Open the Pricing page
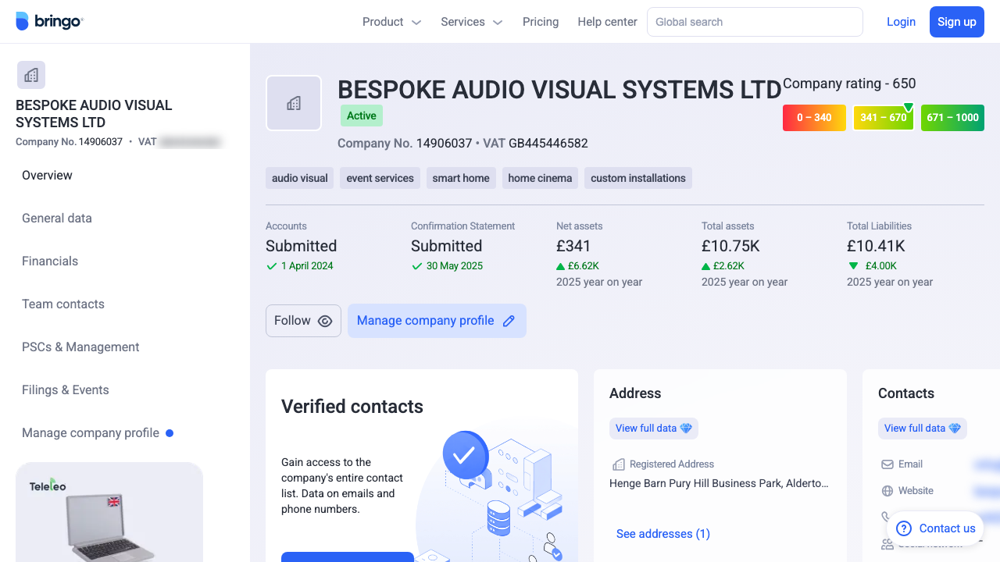Screen dimensions: 1000x562 (x=540, y=22)
